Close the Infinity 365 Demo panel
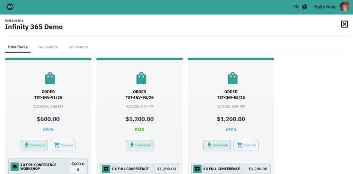353x174 pixels. pyautogui.click(x=345, y=24)
